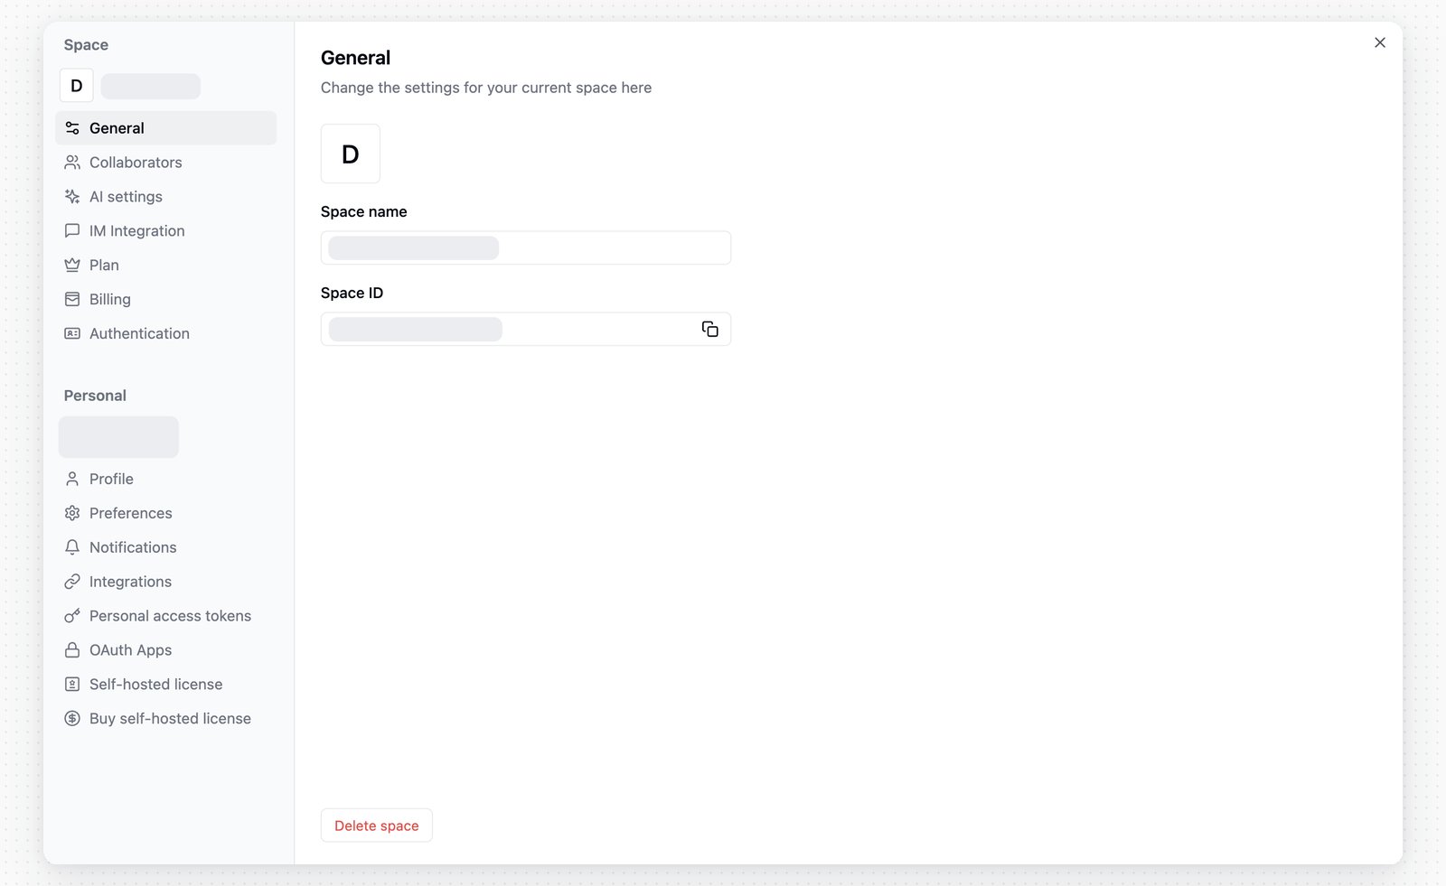The image size is (1446, 886).
Task: Click the Collaborators people icon
Action: [72, 163]
